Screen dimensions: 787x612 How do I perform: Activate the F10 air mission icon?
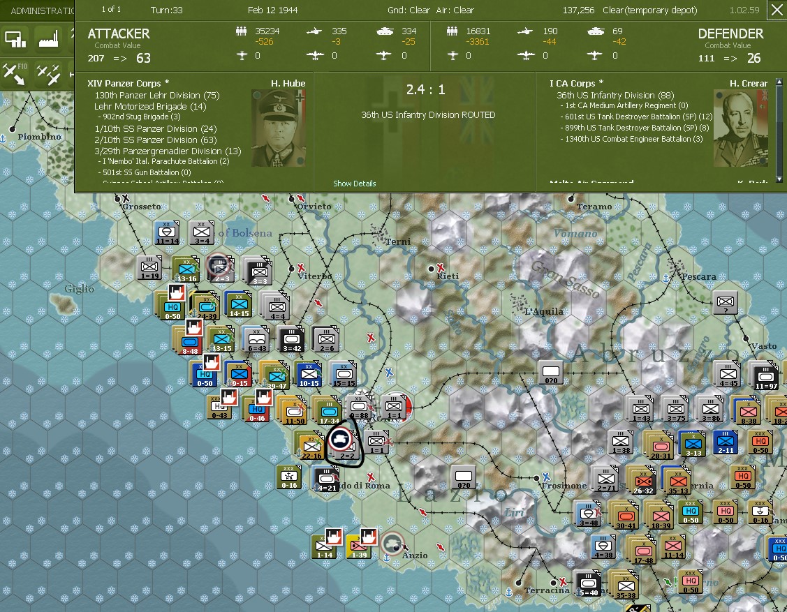(x=15, y=74)
